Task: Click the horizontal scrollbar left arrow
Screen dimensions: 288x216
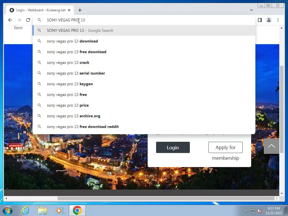Action: click(6, 198)
